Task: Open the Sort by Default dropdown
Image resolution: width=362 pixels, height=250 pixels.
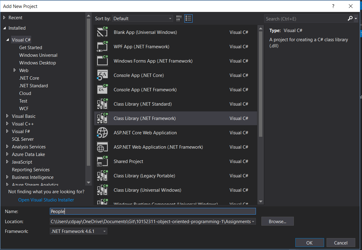Action: pos(142,18)
